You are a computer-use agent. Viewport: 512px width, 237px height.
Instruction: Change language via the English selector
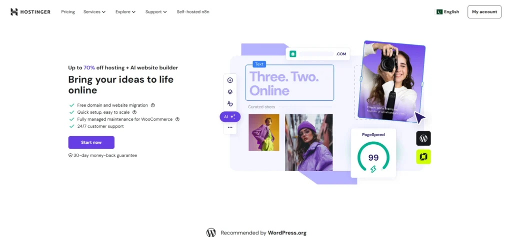[447, 12]
